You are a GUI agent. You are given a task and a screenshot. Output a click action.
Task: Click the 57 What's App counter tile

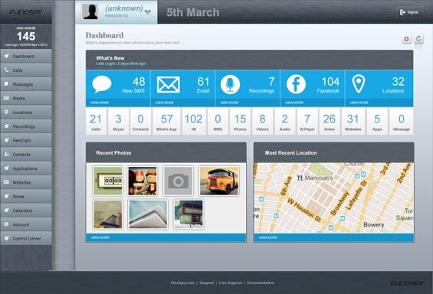166,121
